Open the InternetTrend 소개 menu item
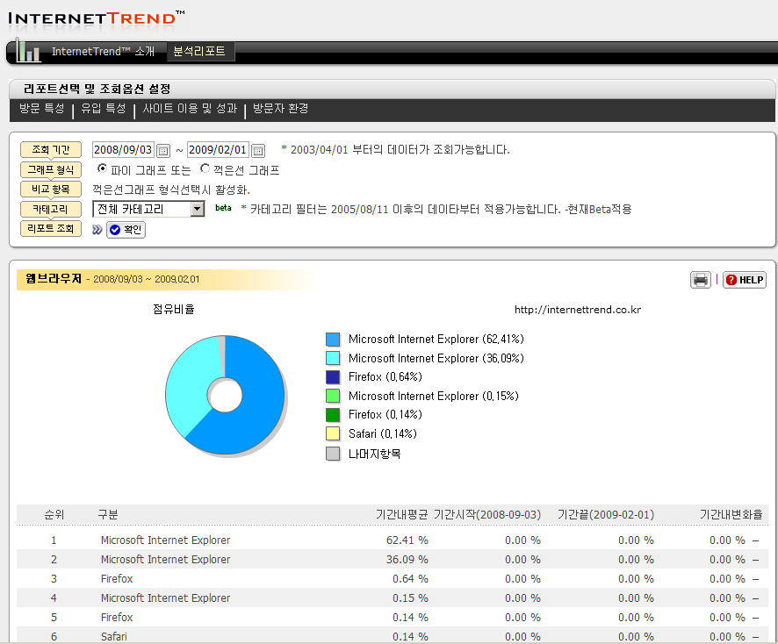 [104, 52]
